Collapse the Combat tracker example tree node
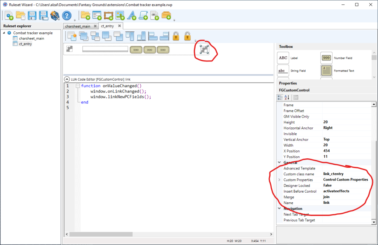Viewport: 378px width, 245px height. coord(4,33)
